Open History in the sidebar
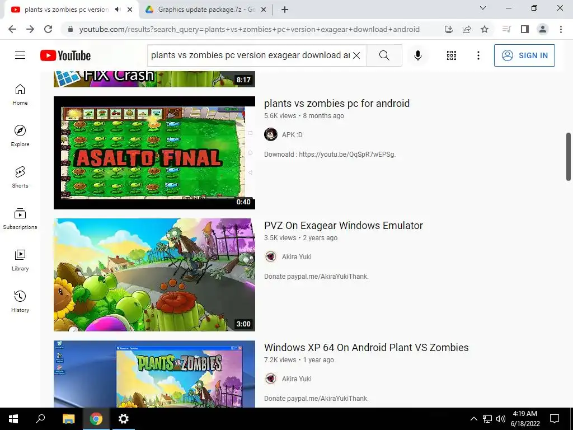The width and height of the screenshot is (573, 430). tap(20, 301)
